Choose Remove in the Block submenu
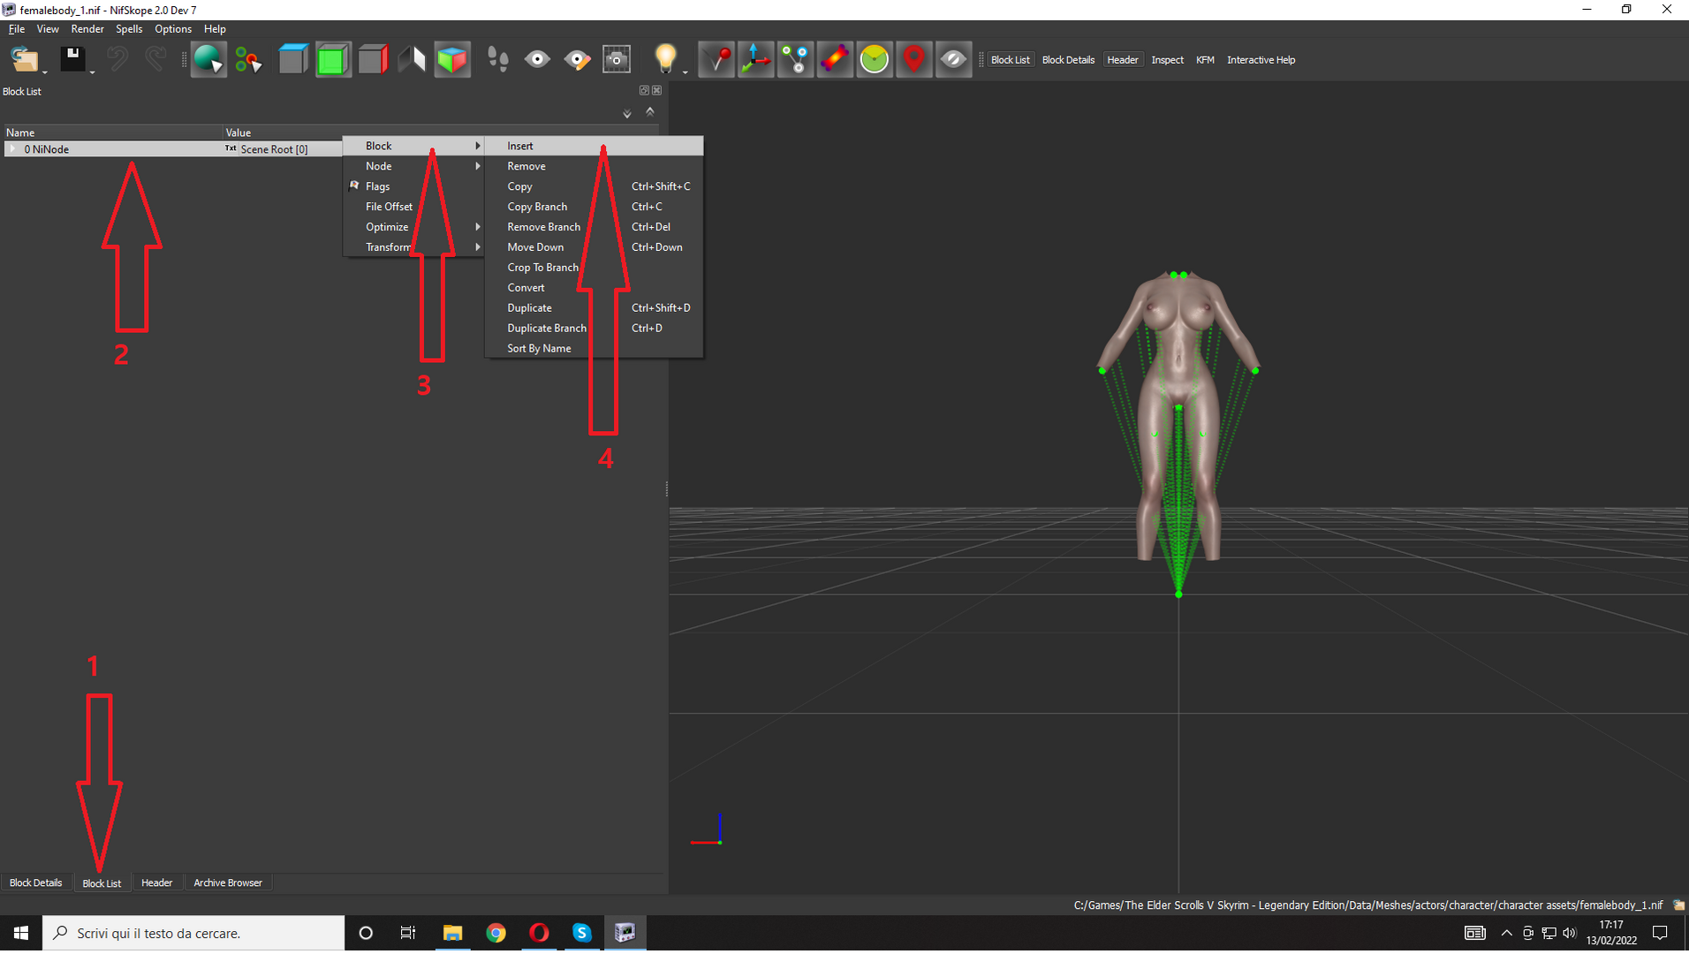Image resolution: width=1689 pixels, height=954 pixels. [x=594, y=166]
